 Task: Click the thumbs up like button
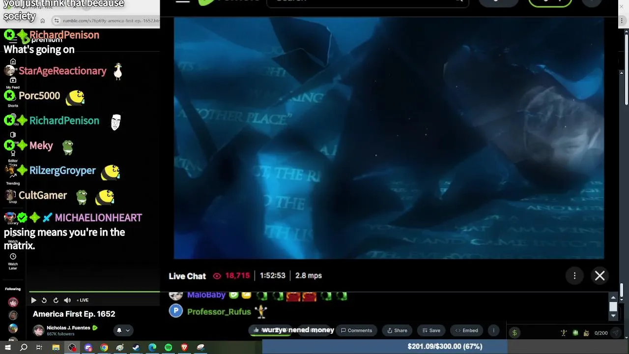pos(256,330)
